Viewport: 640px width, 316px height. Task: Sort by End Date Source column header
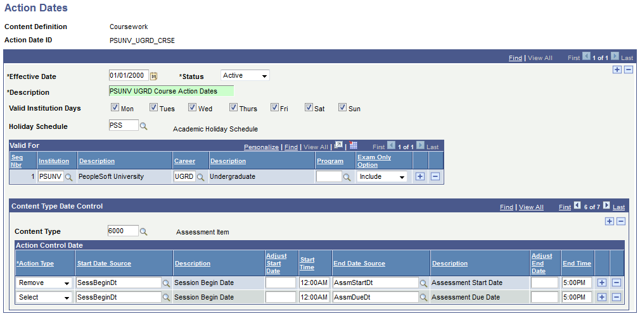(x=359, y=264)
